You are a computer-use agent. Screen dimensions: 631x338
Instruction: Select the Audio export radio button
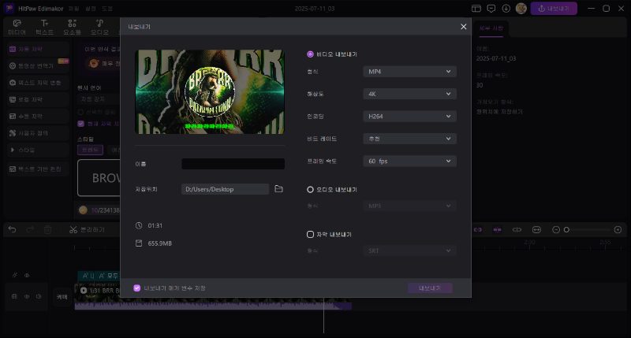310,189
